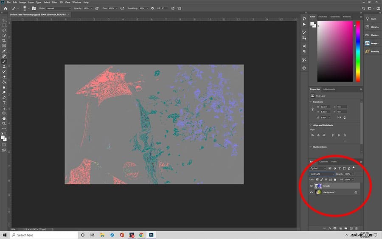
Task: Toggle link width and height
Action: pyautogui.click(x=312, y=110)
